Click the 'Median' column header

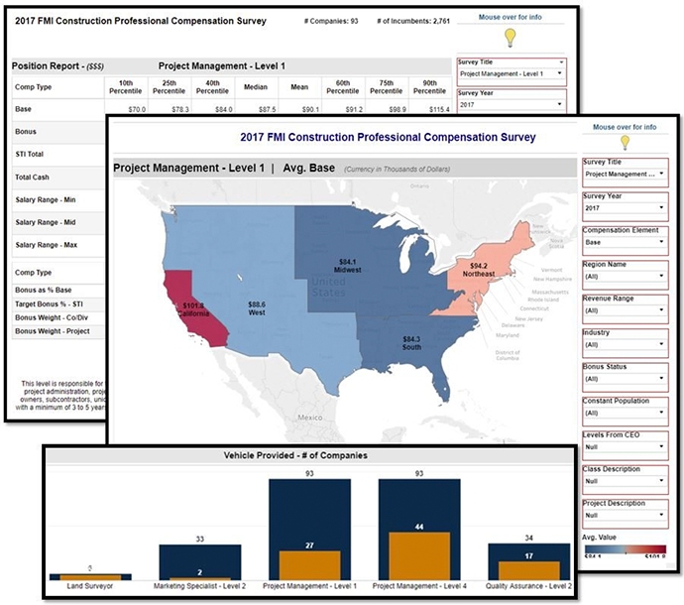pos(256,87)
